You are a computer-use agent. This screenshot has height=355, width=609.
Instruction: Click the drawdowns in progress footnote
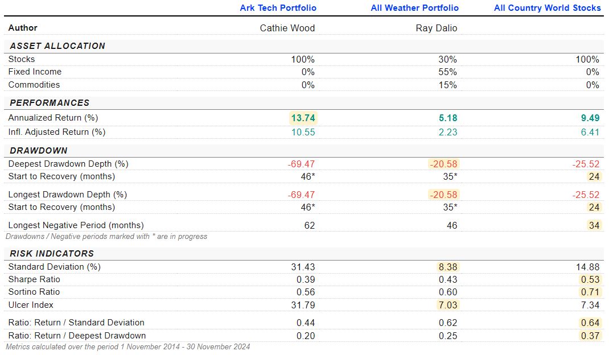click(106, 237)
